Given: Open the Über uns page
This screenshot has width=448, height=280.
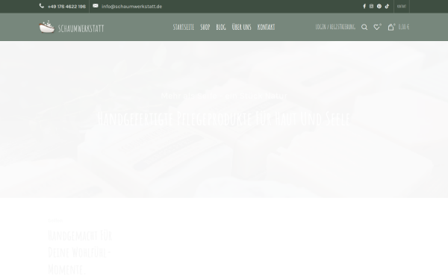Looking at the screenshot, I should pos(241,27).
